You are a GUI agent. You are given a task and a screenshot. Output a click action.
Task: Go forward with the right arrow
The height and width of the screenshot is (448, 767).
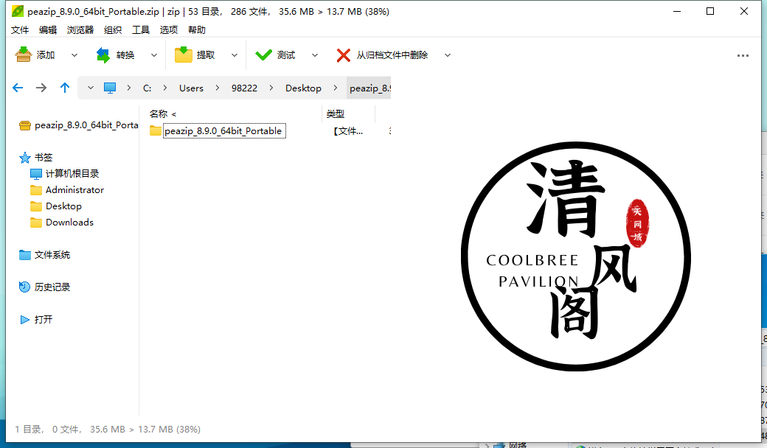point(41,88)
